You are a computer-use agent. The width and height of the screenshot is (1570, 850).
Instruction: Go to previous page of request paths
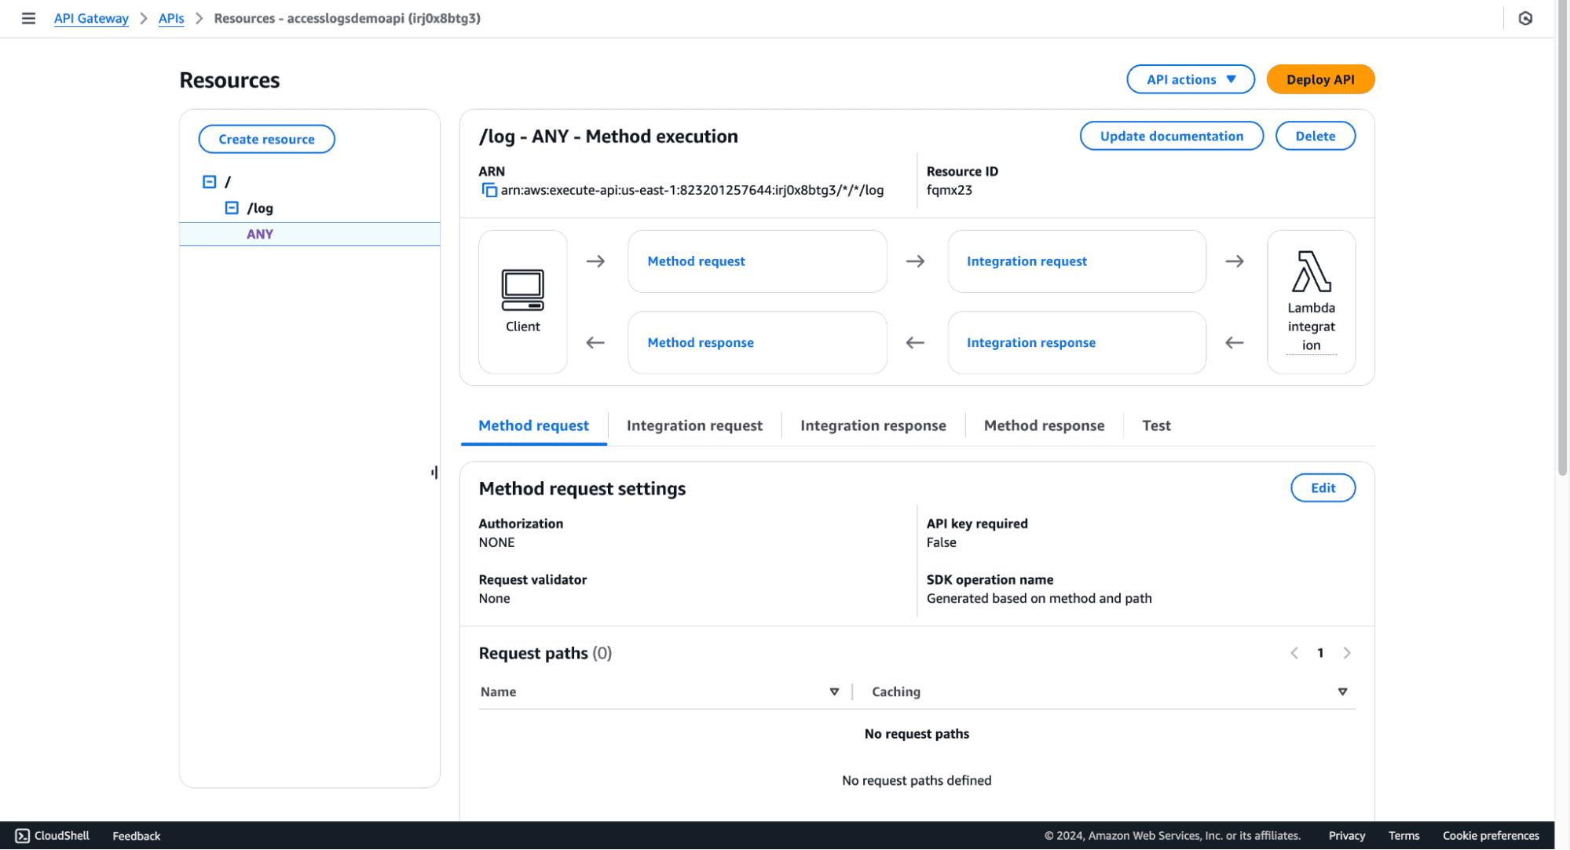pos(1294,653)
